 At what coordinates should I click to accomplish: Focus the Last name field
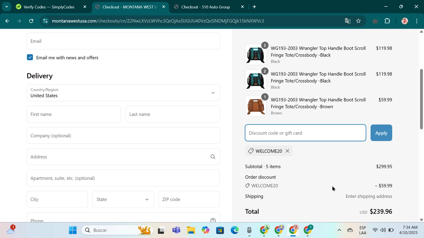point(173,114)
